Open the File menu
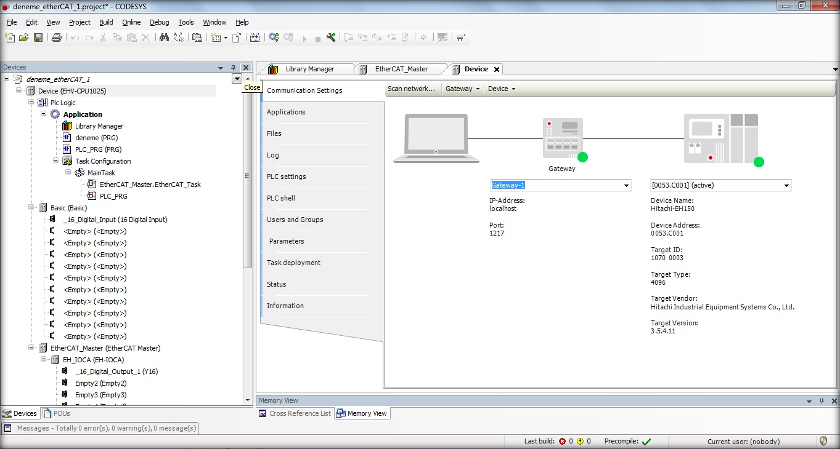 pyautogui.click(x=12, y=22)
